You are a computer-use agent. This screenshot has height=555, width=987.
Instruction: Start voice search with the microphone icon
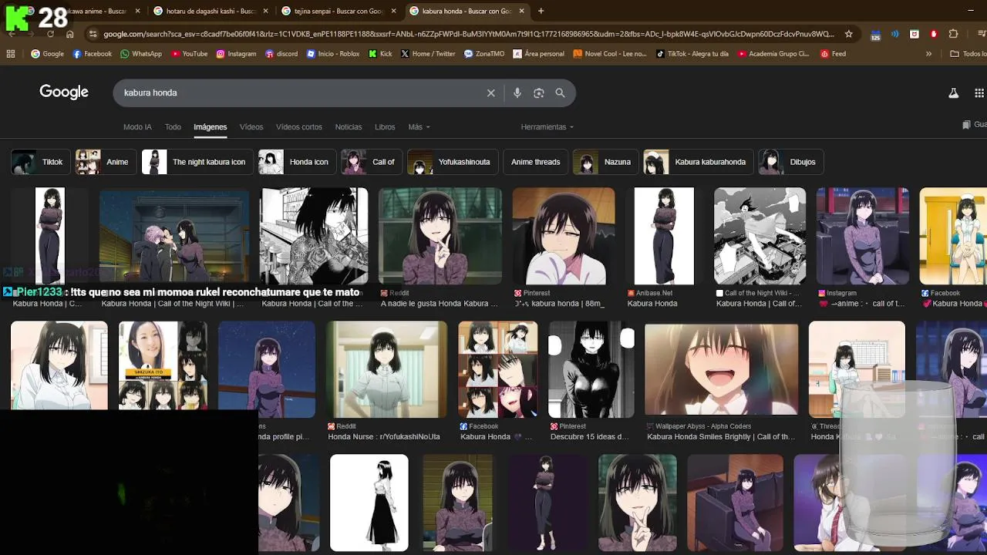pyautogui.click(x=517, y=92)
